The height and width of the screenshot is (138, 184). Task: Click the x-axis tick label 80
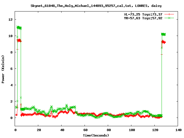pos(108,130)
